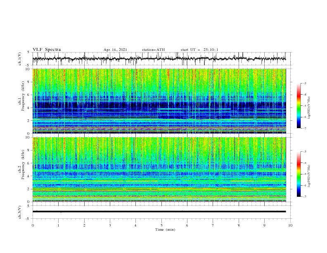The width and height of the screenshot is (327, 253).
Task: Click the "10" kHz tick on ch.2 spectrogram
Action: point(27,137)
